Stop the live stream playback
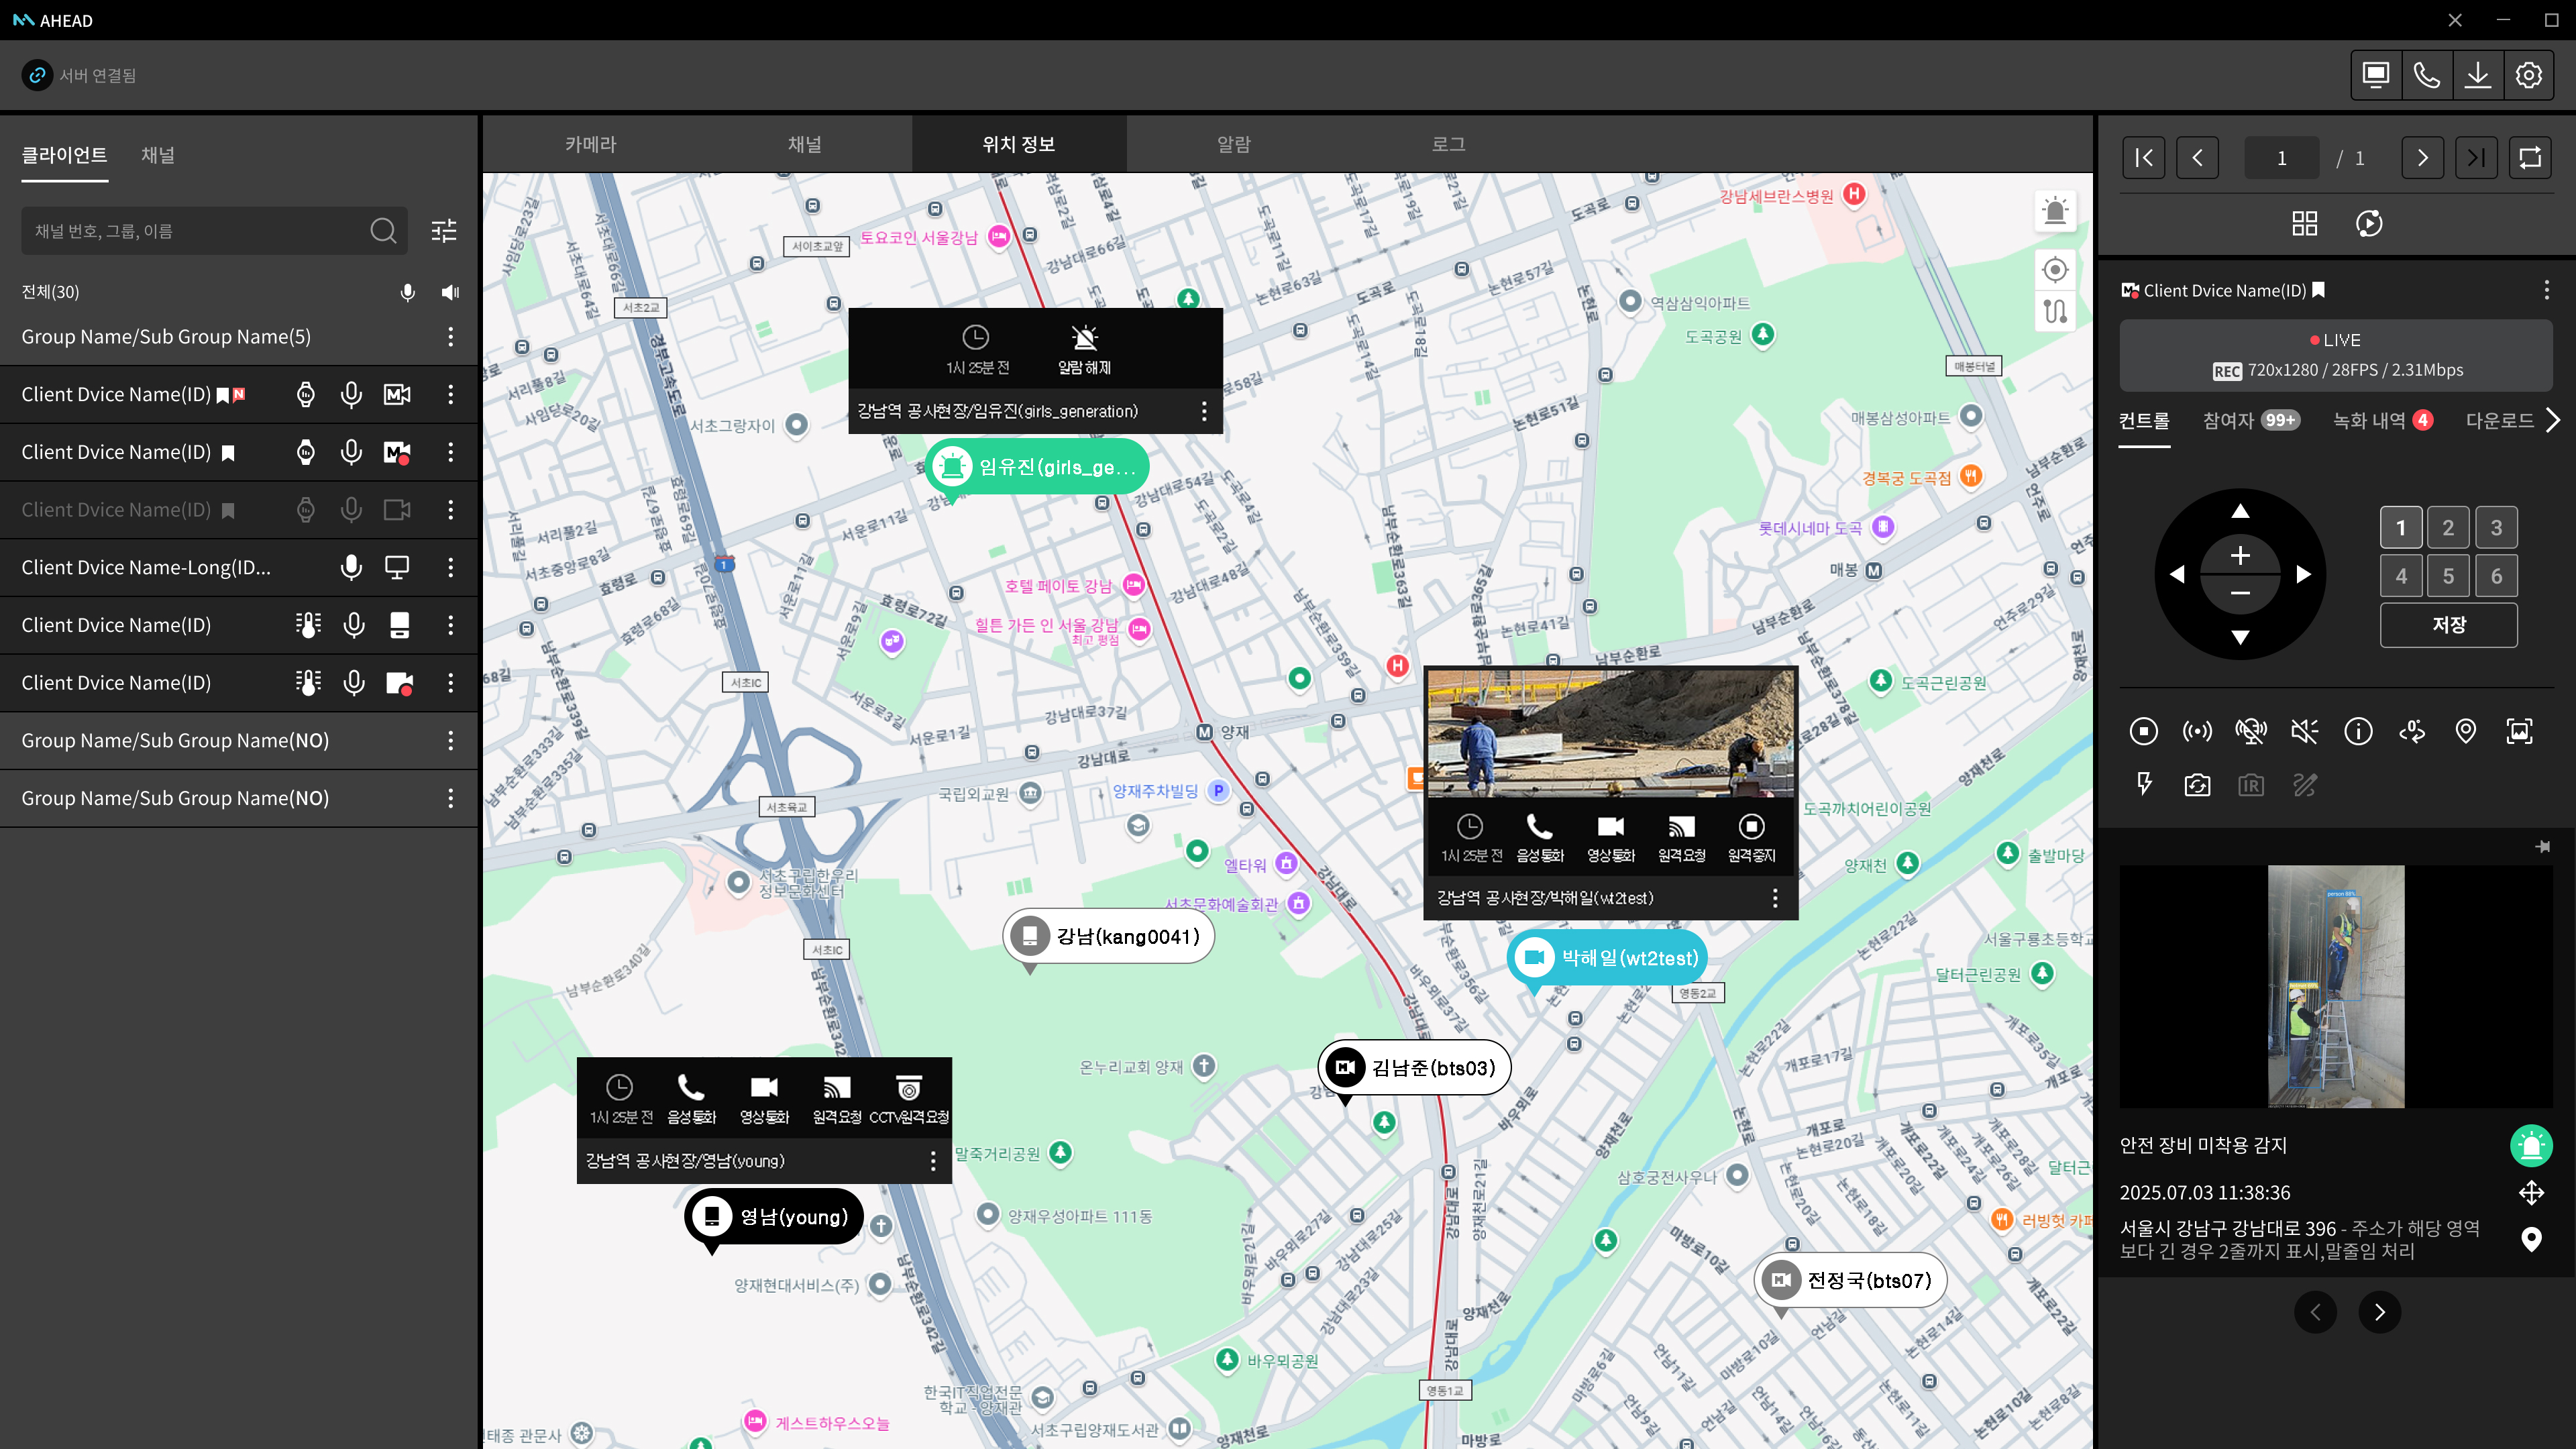 coord(2144,731)
